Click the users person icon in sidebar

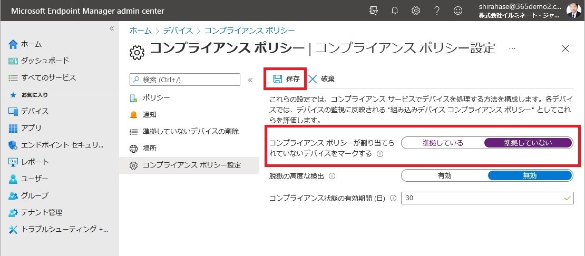tap(13, 179)
